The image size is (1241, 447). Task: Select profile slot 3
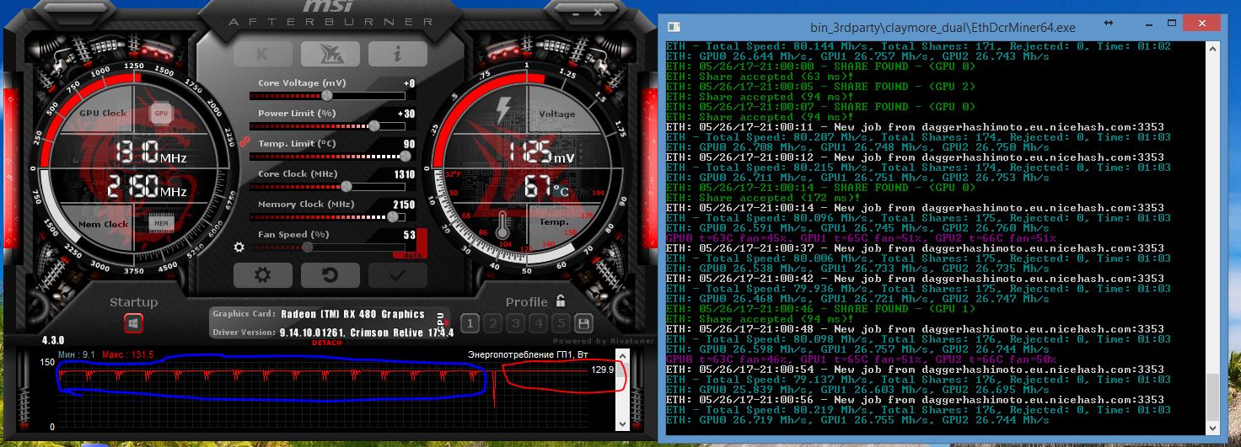click(x=516, y=323)
